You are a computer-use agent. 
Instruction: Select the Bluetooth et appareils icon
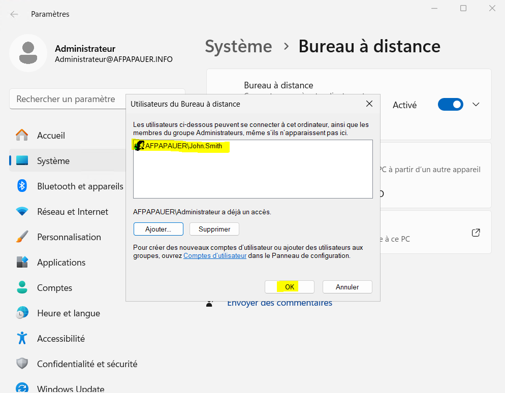pos(22,186)
